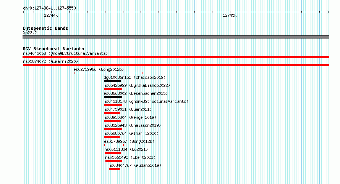Viewport: 340px width, 184px height.
Task: Click the thin red span of esv2739967
Action: click(114, 145)
